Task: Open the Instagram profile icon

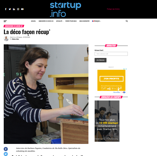Action: (18, 9)
